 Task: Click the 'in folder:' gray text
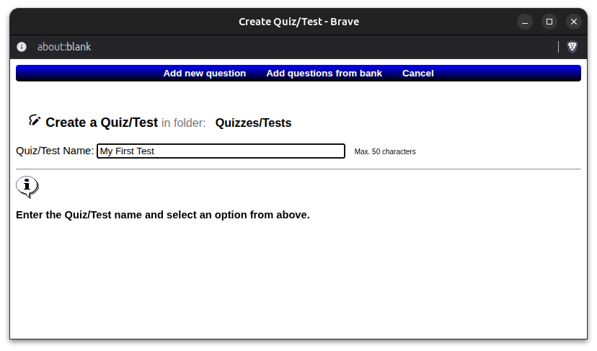point(184,123)
